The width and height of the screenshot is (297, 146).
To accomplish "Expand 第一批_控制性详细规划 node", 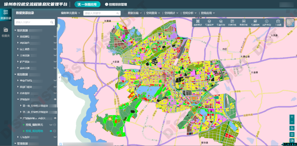I will point(21,106).
